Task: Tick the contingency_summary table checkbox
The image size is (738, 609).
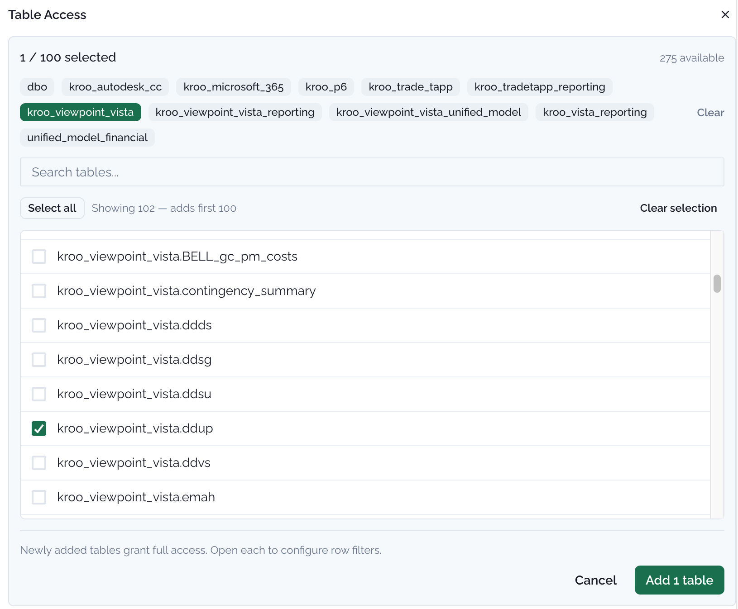Action: click(x=39, y=291)
